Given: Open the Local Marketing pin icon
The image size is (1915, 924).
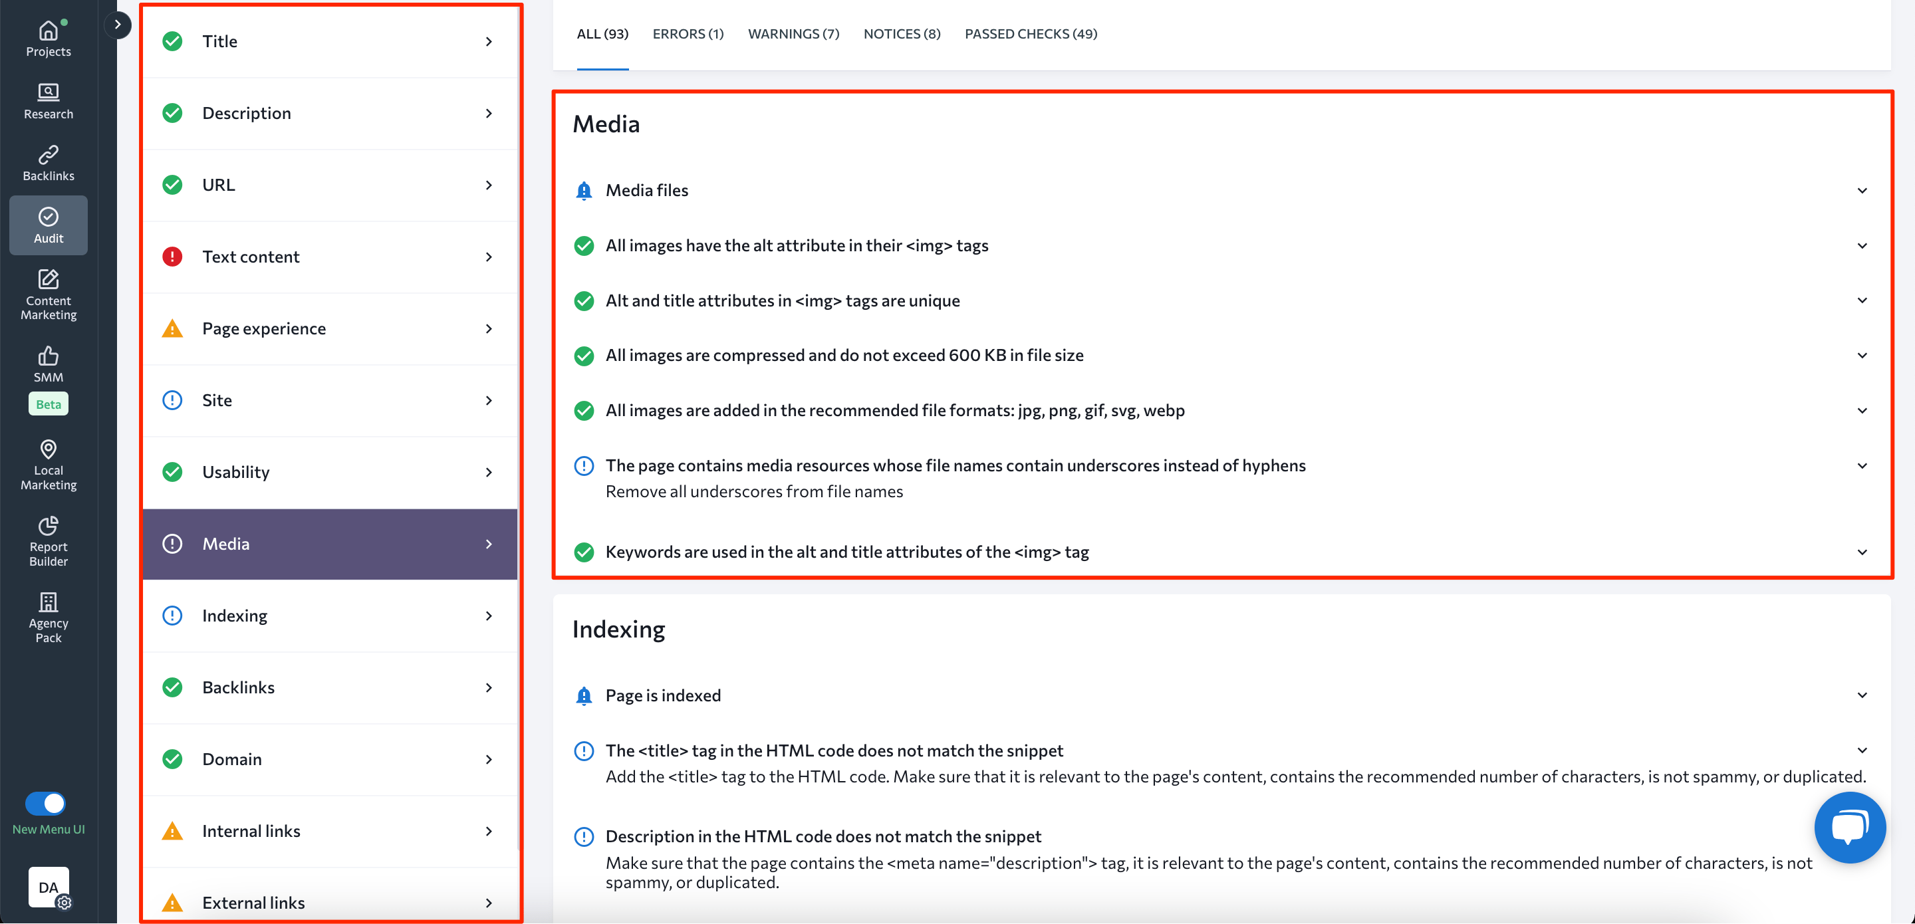Looking at the screenshot, I should 49,450.
